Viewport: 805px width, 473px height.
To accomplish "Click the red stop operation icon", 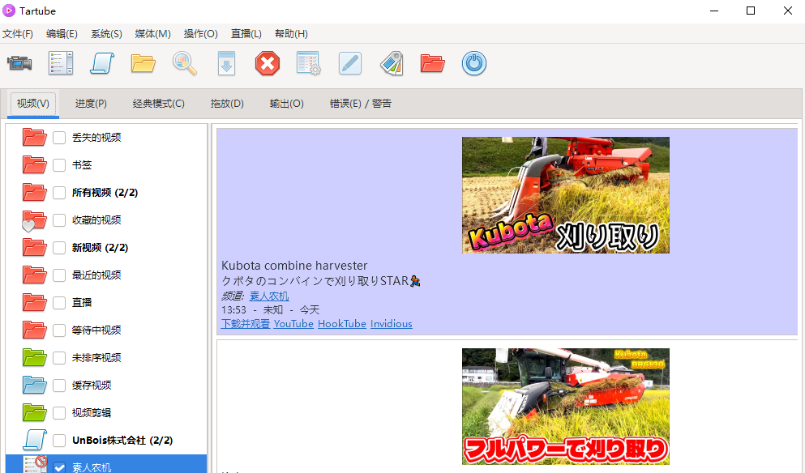I will pos(268,63).
